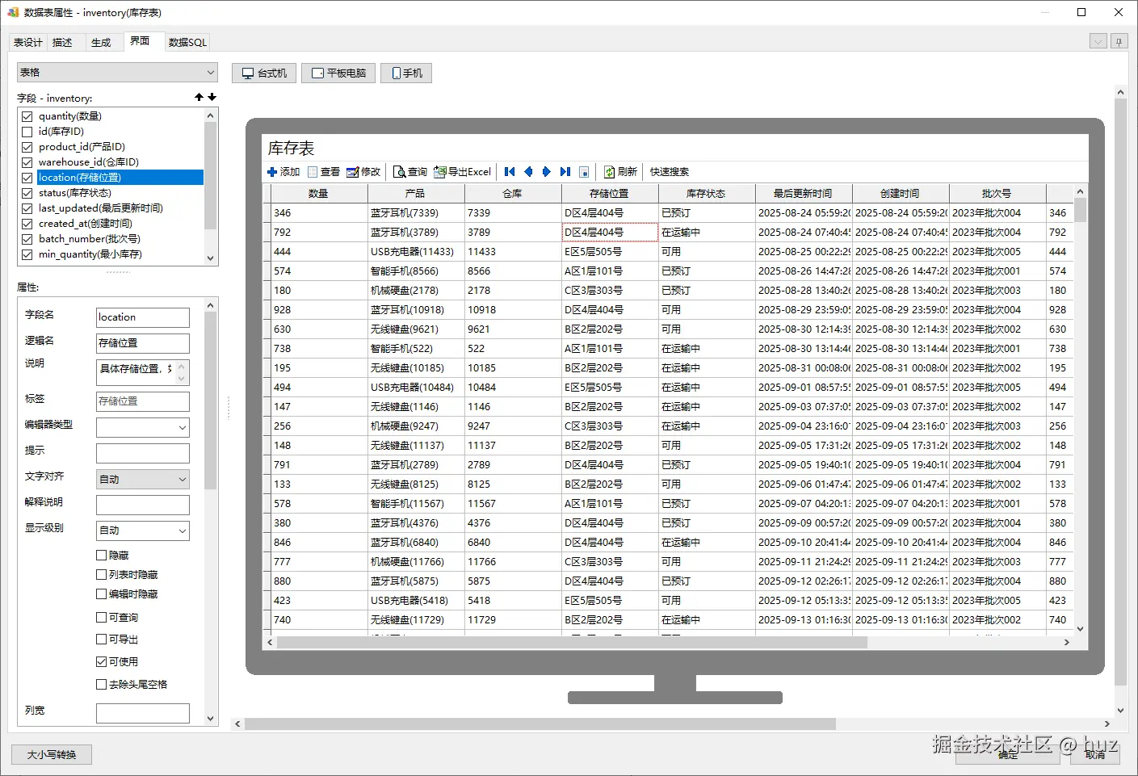Enable the 可查询 checkbox
This screenshot has height=776, width=1138.
[x=102, y=618]
